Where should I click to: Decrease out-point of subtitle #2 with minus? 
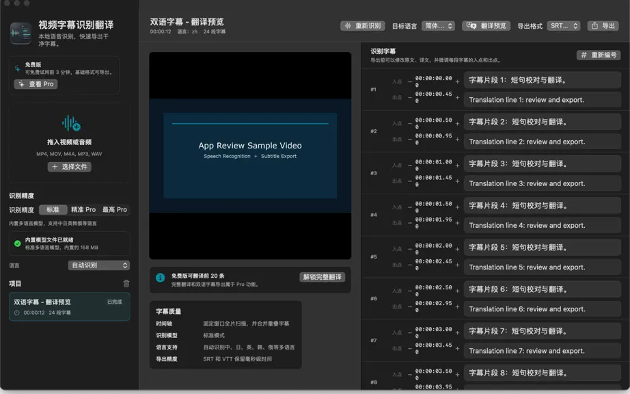[410, 139]
